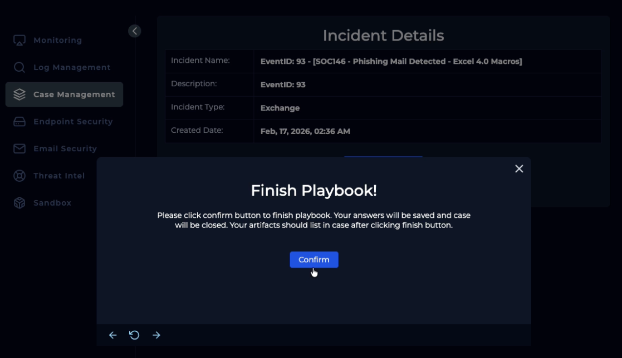The height and width of the screenshot is (358, 622).
Task: Open the Log Management section
Action: [72, 67]
